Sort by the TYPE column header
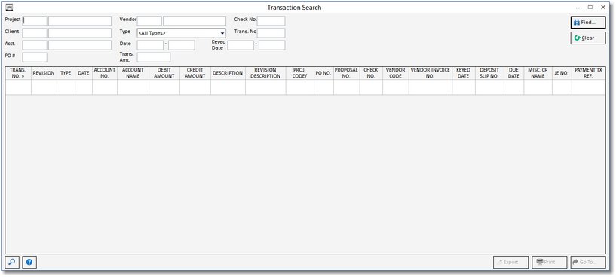Viewport: 616px width, 277px height. 66,73
